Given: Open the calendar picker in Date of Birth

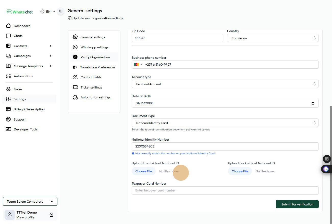Looking at the screenshot, I should tap(313, 103).
